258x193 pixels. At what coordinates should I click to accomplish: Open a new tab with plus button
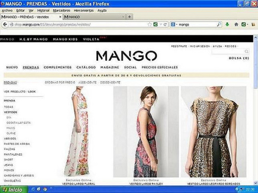(x=130, y=17)
